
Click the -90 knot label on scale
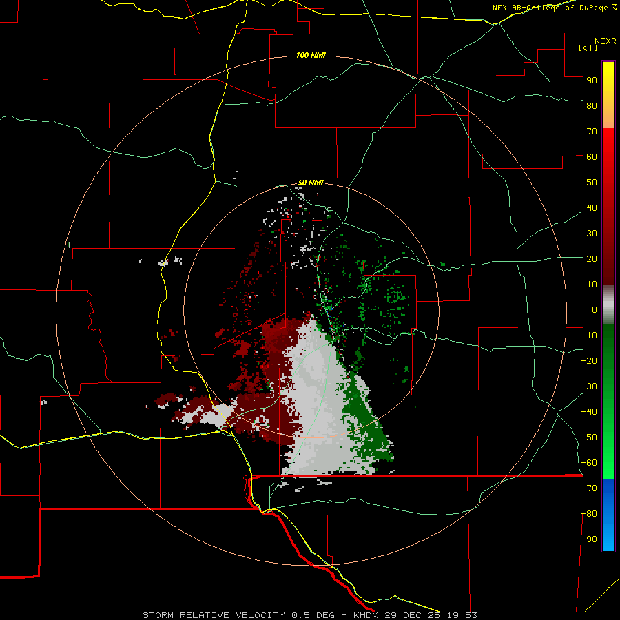[589, 539]
